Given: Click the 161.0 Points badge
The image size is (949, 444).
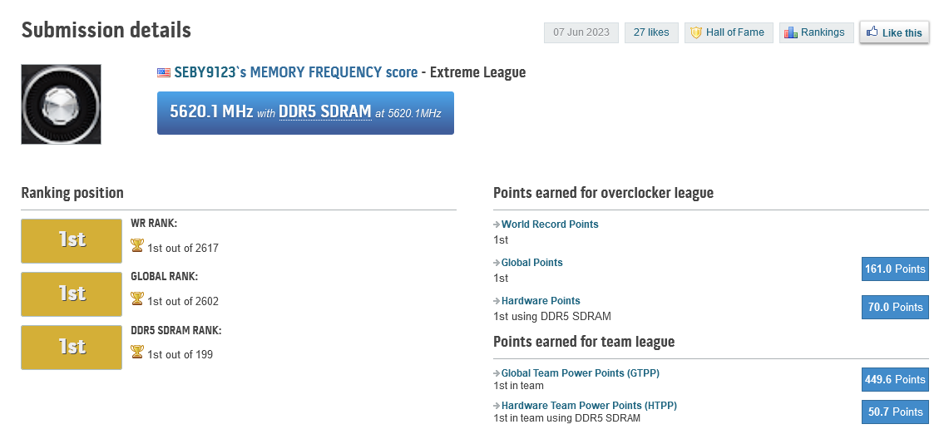Looking at the screenshot, I should pos(895,269).
